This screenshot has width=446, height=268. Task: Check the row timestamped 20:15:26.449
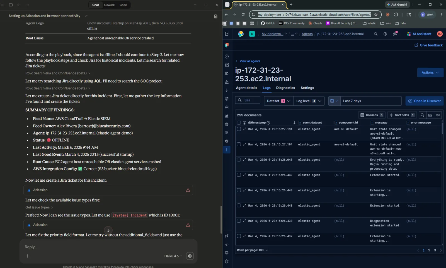(239, 175)
